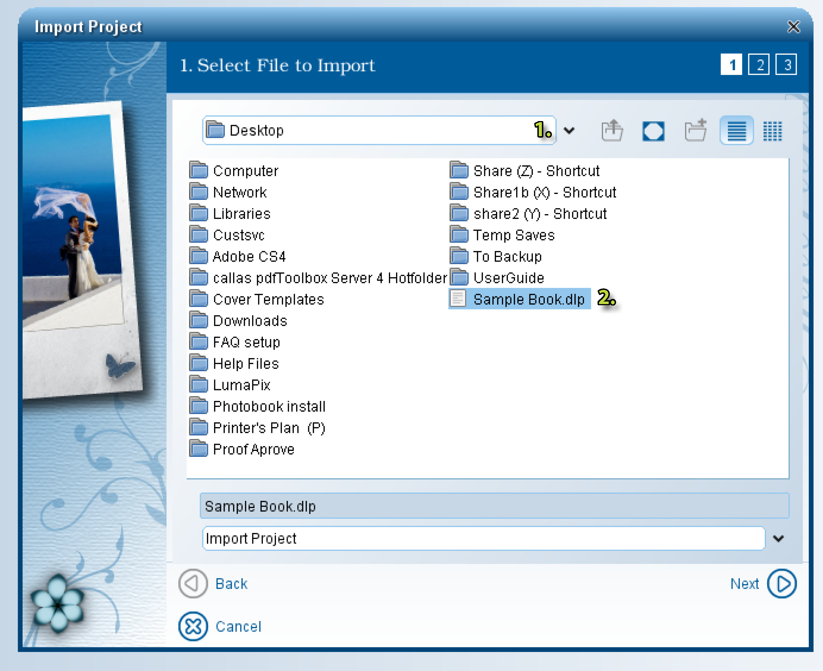Select the Printer's Plan (P) folder
Viewport: 823px width, 671px height.
258,427
